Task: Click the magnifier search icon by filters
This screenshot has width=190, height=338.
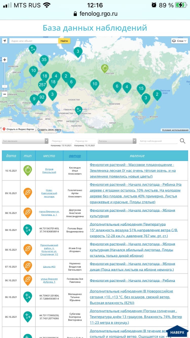Action: (x=183, y=141)
